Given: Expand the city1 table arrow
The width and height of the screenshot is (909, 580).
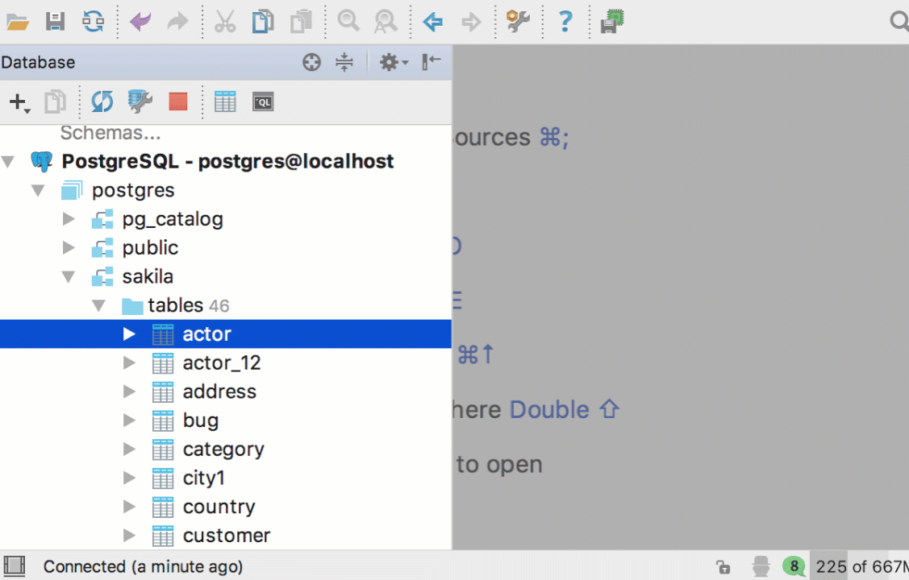Looking at the screenshot, I should tap(129, 478).
